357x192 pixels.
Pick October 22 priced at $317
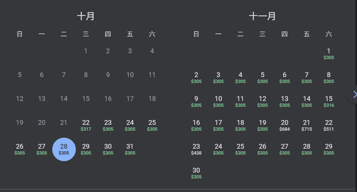click(86, 126)
